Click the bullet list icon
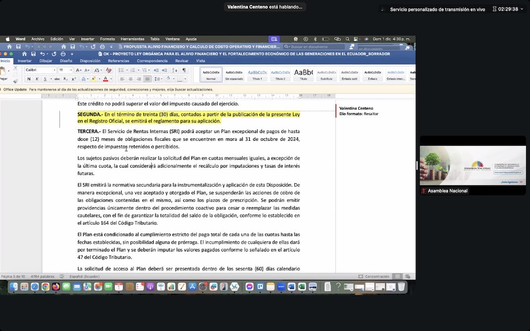 coord(121,70)
